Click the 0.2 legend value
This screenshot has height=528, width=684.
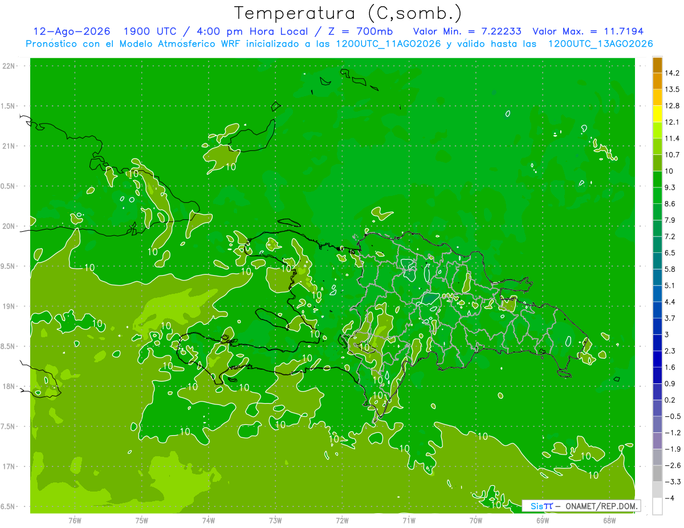tap(670, 400)
